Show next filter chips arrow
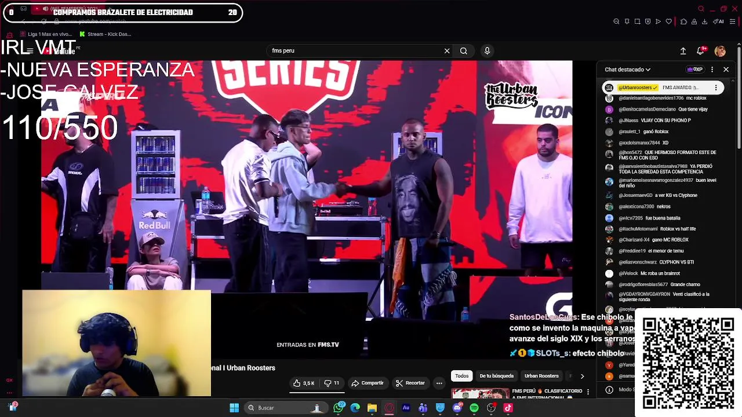Viewport: 742px width, 417px height. click(x=582, y=376)
